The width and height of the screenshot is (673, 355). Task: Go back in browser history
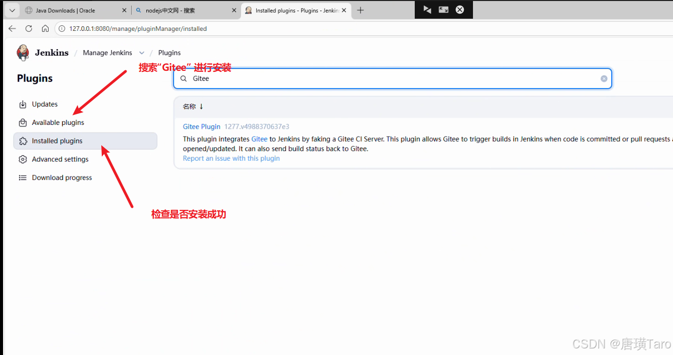pyautogui.click(x=12, y=29)
